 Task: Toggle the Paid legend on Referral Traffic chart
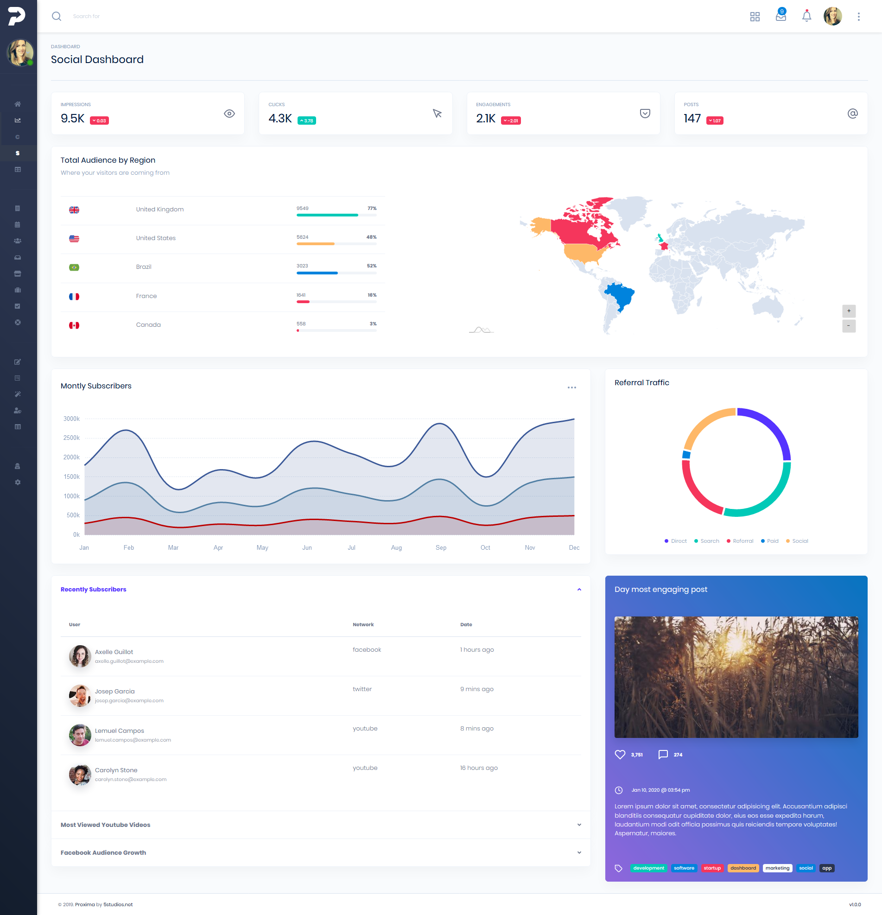(x=770, y=540)
